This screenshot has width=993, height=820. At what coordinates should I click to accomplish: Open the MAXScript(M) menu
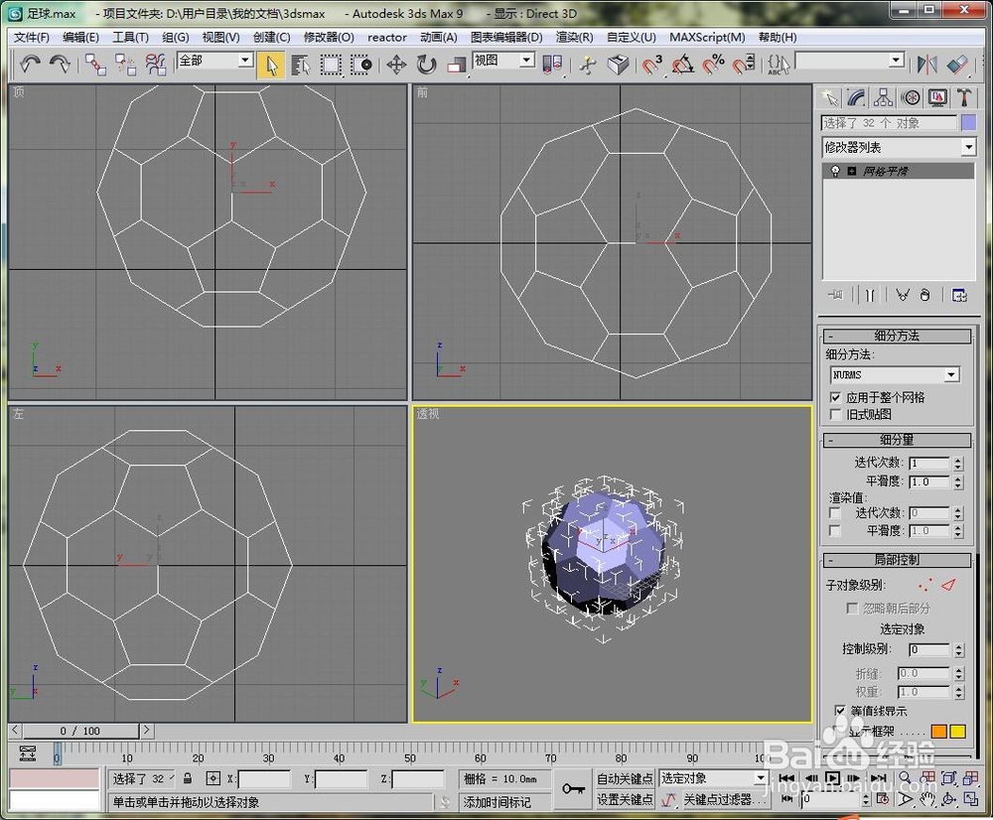click(707, 38)
